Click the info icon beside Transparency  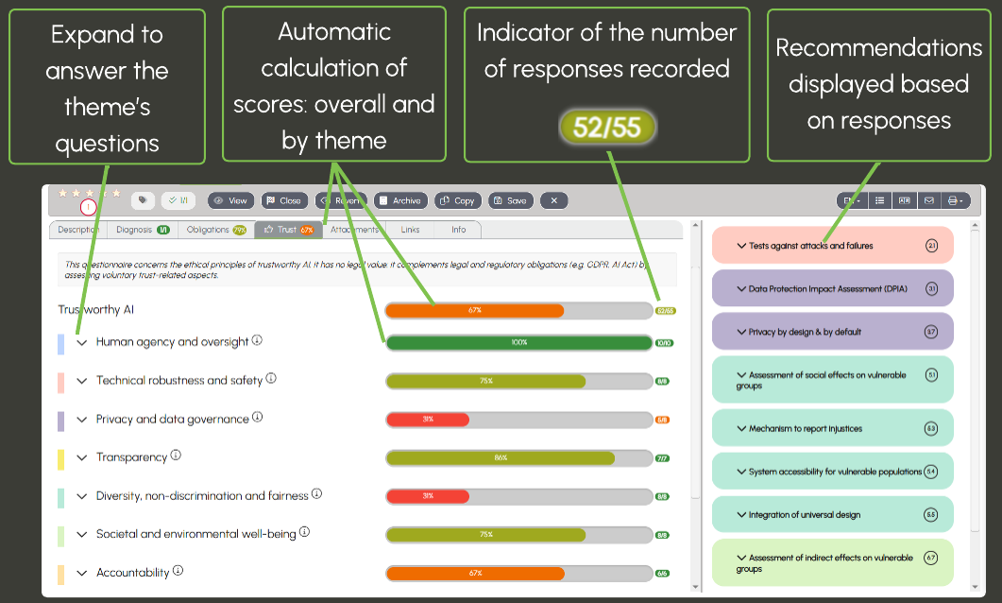click(176, 457)
